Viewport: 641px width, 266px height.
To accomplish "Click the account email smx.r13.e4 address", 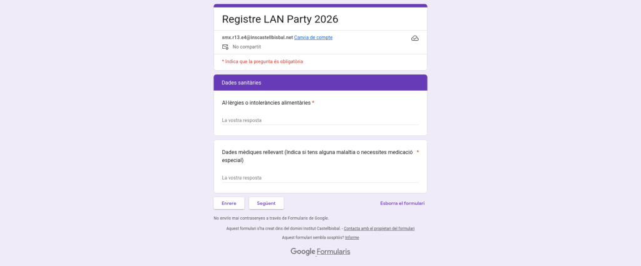I will point(257,38).
